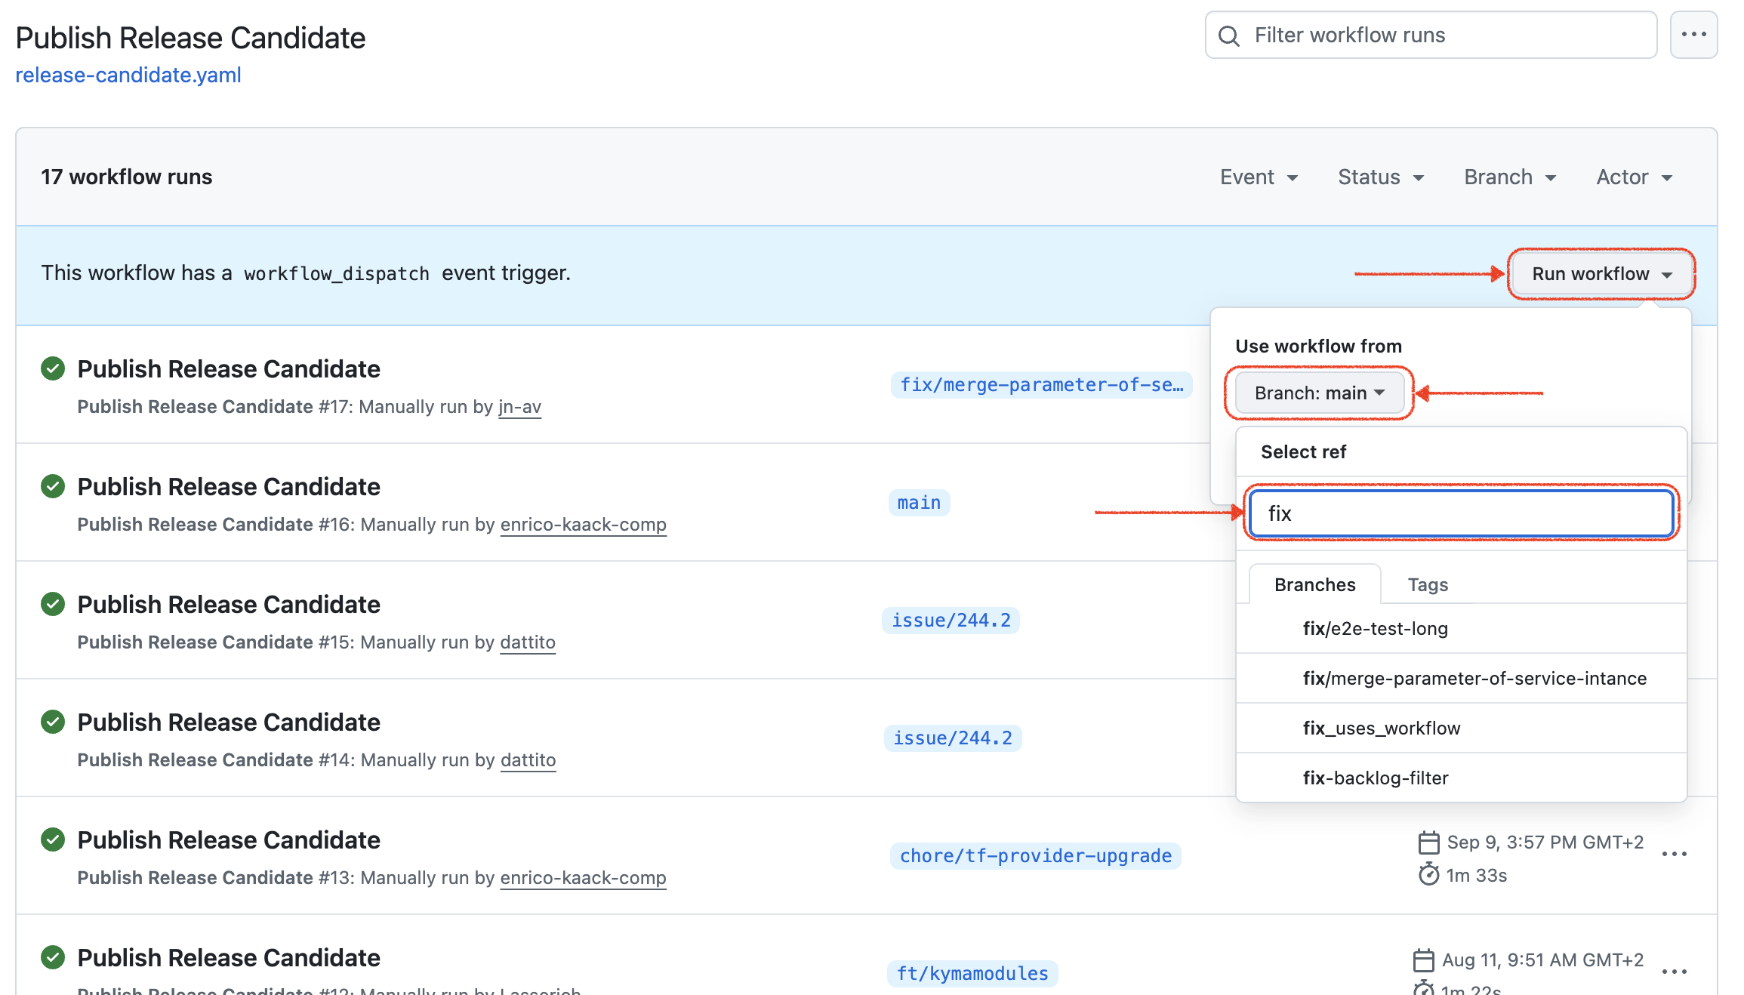The width and height of the screenshot is (1744, 995).
Task: Click the green checkmark on run #14
Action: [x=52, y=722]
